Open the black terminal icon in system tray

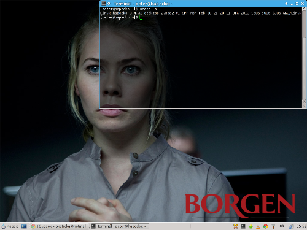click(243, 226)
